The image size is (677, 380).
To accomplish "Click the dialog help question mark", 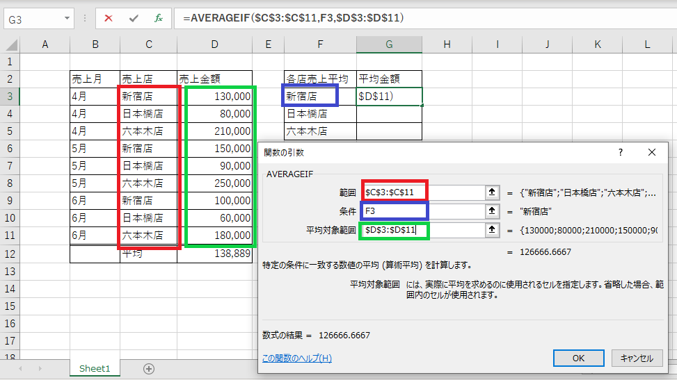I will 621,152.
